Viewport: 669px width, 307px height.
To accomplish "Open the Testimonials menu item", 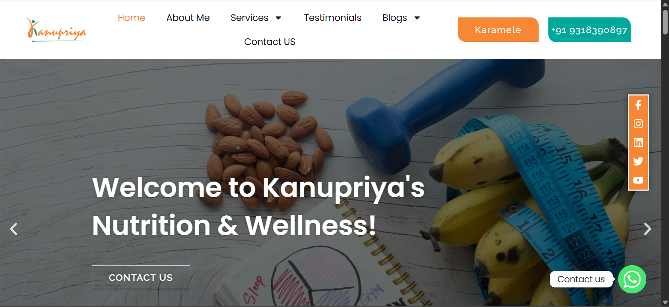I will tap(333, 18).
